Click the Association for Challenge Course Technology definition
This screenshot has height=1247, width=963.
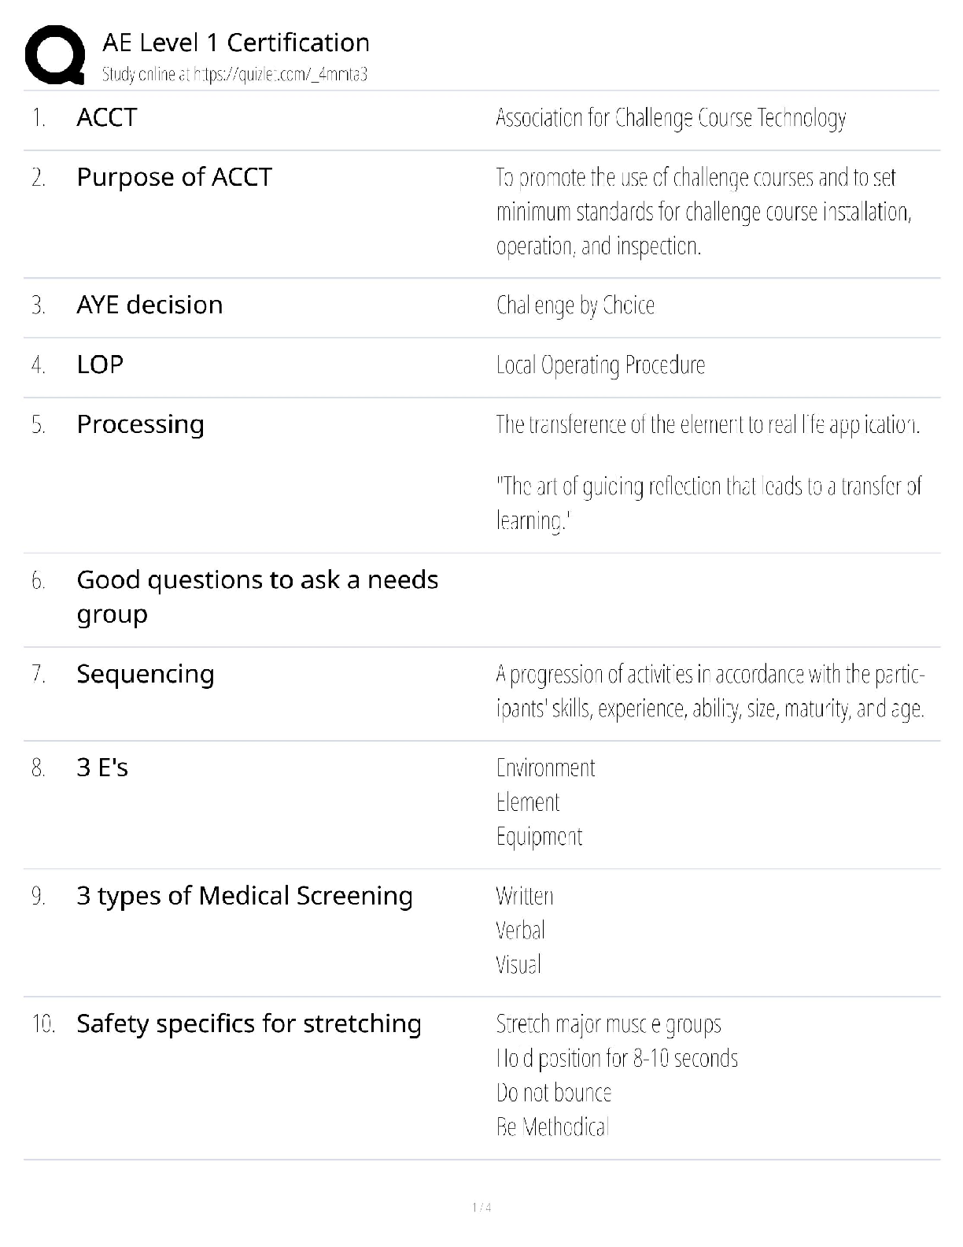click(670, 118)
